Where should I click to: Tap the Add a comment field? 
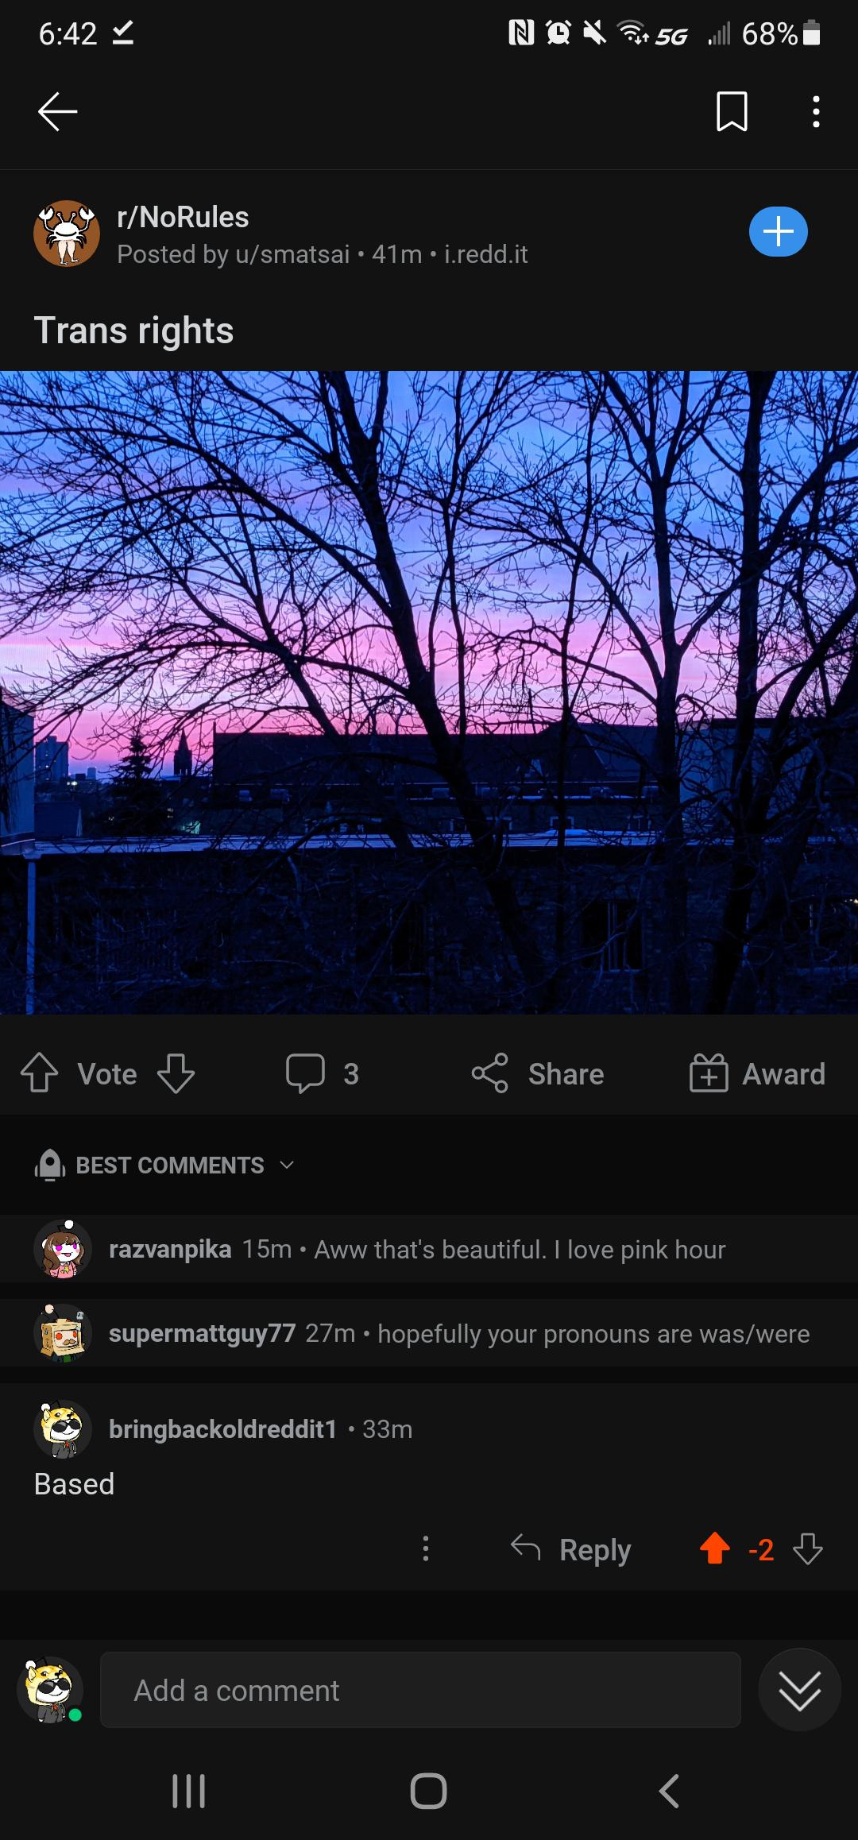420,1690
